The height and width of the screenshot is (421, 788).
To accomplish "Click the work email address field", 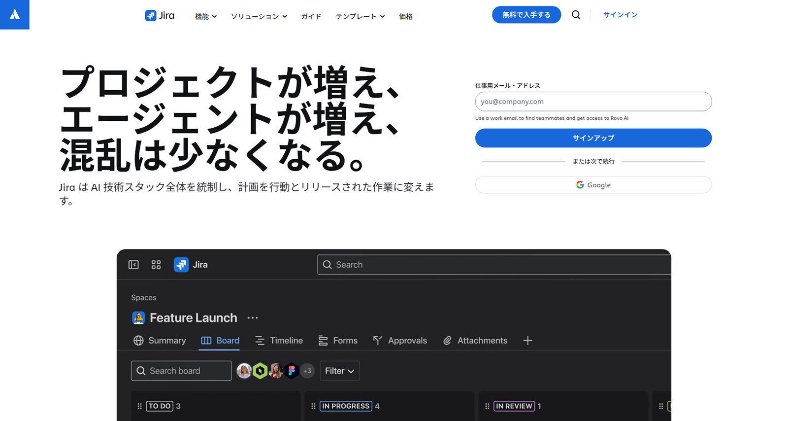I will tap(593, 102).
